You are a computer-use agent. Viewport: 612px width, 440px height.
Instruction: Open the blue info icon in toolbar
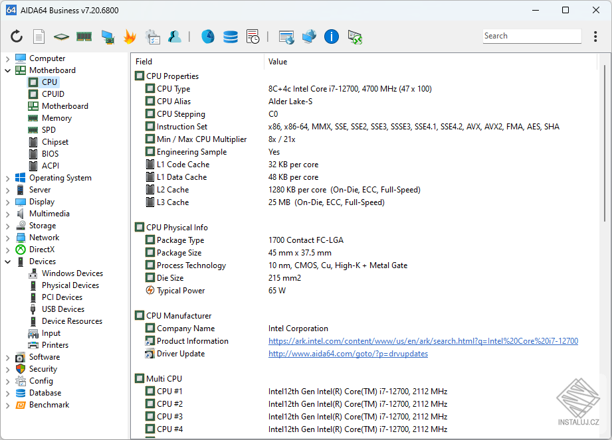click(332, 37)
